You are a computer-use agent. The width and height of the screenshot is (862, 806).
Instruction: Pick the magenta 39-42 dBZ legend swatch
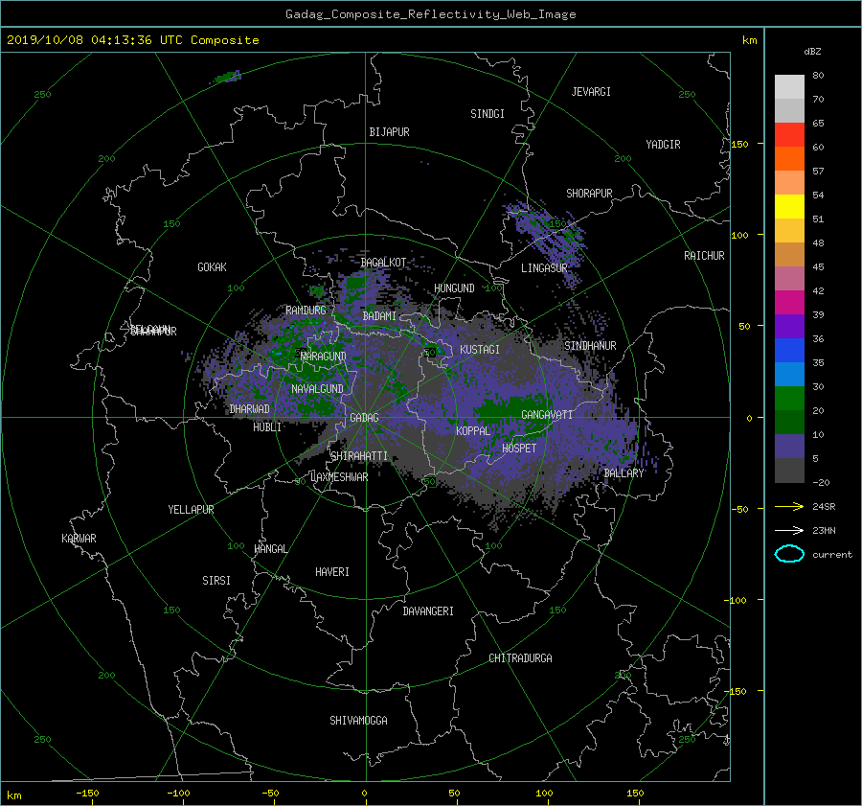[789, 303]
